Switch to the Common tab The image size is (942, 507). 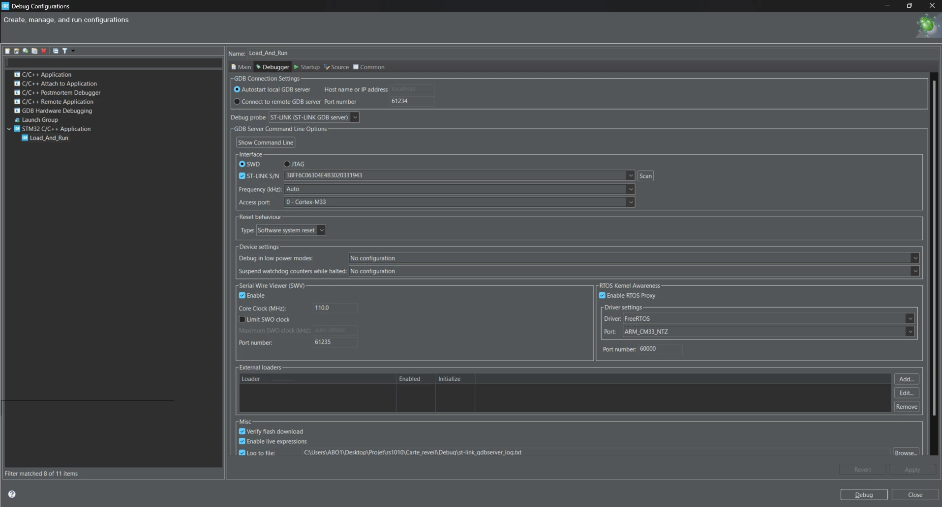tap(369, 67)
